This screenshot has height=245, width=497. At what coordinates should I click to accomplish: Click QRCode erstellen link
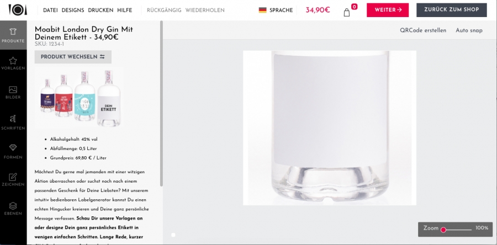tap(423, 30)
